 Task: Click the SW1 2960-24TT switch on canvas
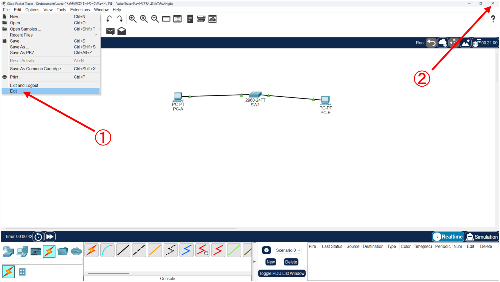click(255, 94)
